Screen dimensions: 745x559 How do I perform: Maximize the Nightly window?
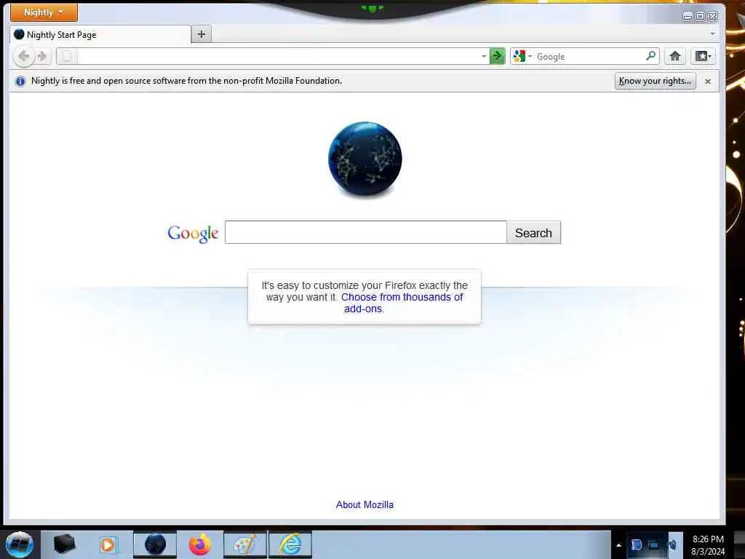(701, 17)
